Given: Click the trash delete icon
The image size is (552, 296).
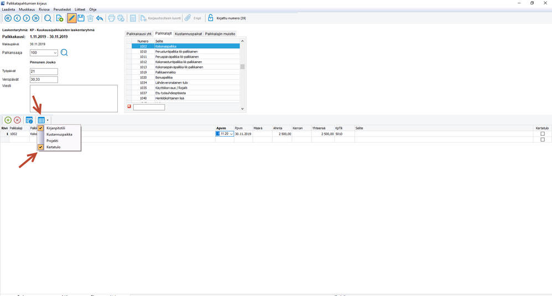Looking at the screenshot, I should coord(90,18).
